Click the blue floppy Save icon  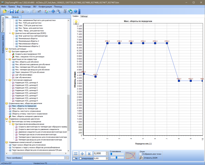coord(12,11)
